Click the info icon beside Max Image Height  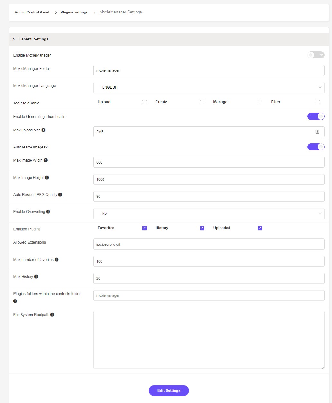point(47,177)
